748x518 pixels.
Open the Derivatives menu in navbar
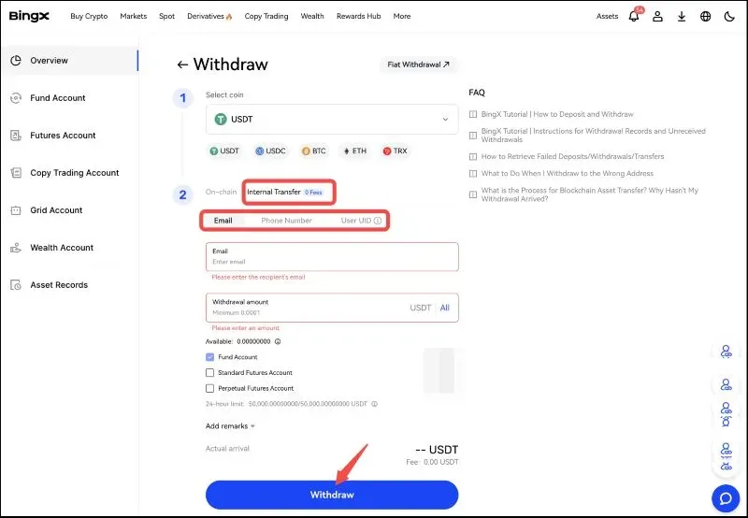(x=209, y=16)
